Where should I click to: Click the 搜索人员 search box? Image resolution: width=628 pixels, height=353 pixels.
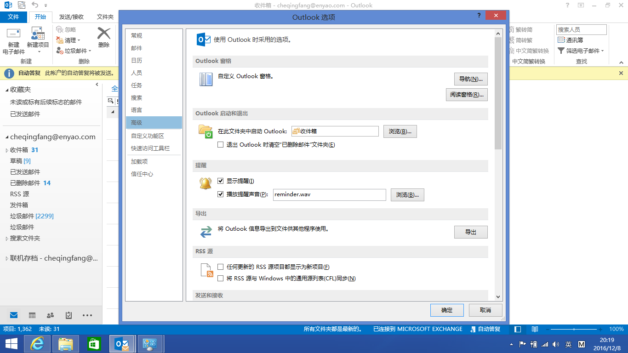[582, 29]
